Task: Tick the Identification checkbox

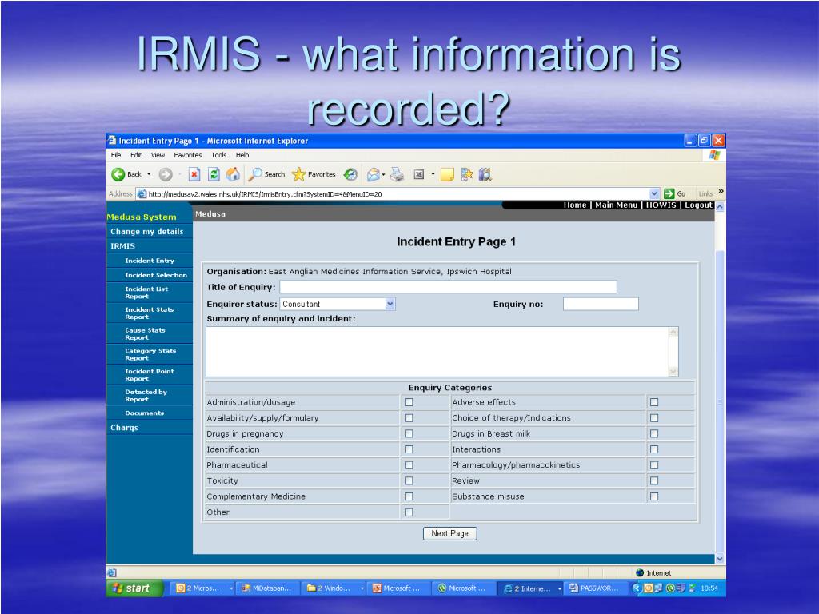Action: [x=409, y=449]
